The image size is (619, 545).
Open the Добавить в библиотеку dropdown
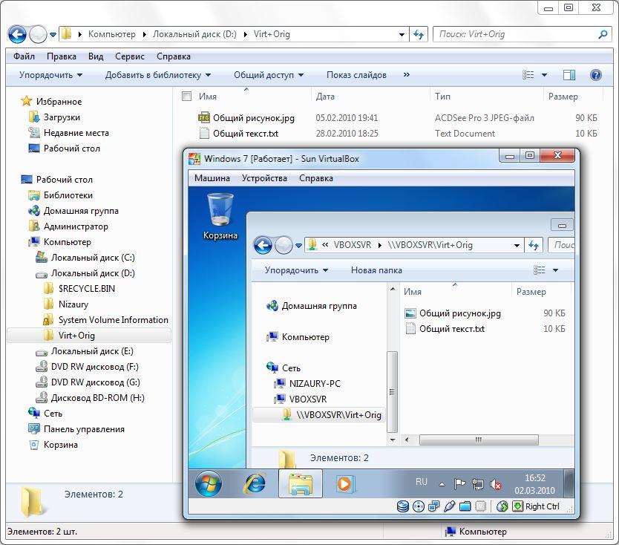pyautogui.click(x=157, y=75)
